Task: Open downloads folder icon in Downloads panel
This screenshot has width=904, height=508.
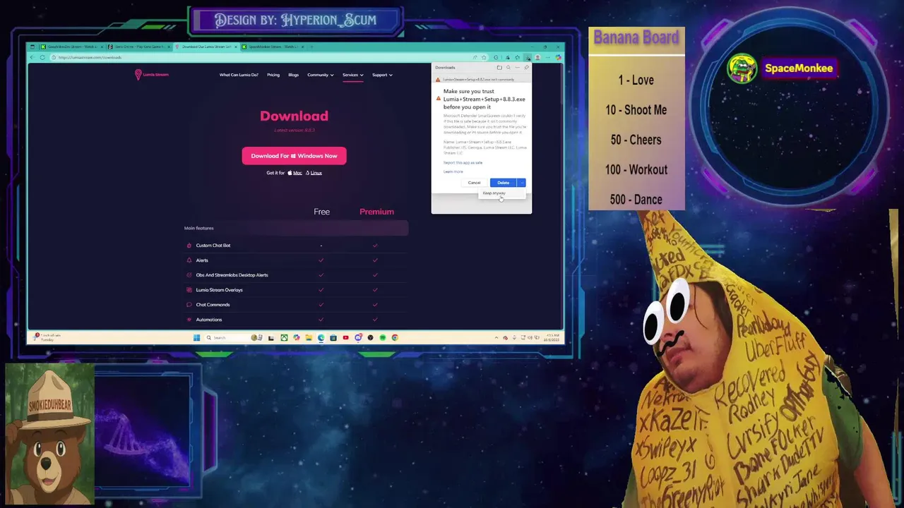Action: click(499, 68)
